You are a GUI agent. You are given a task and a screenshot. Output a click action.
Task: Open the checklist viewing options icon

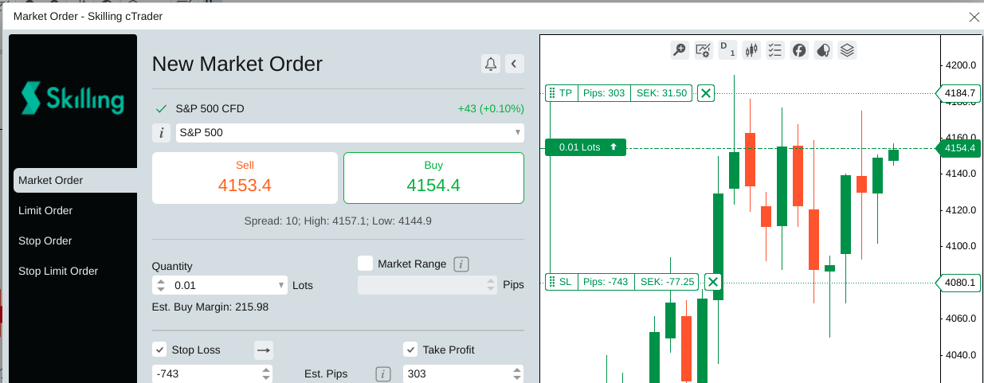pos(775,50)
